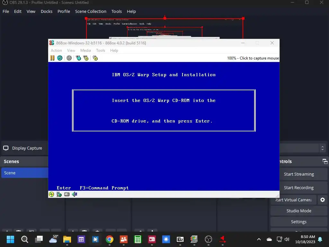Viewport: 329px width, 247px height.
Task: Open the 86Box View menu
Action: [x=71, y=50]
